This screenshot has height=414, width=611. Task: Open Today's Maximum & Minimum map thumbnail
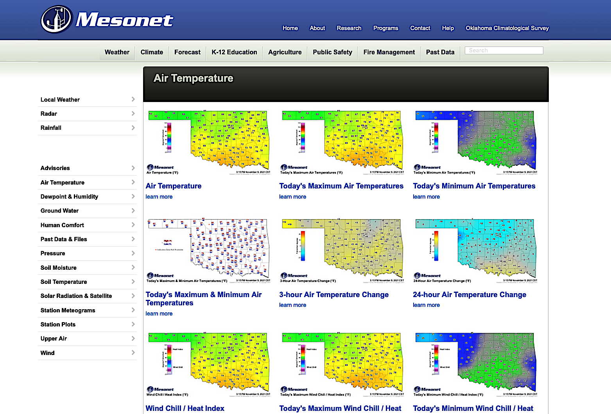click(x=208, y=251)
